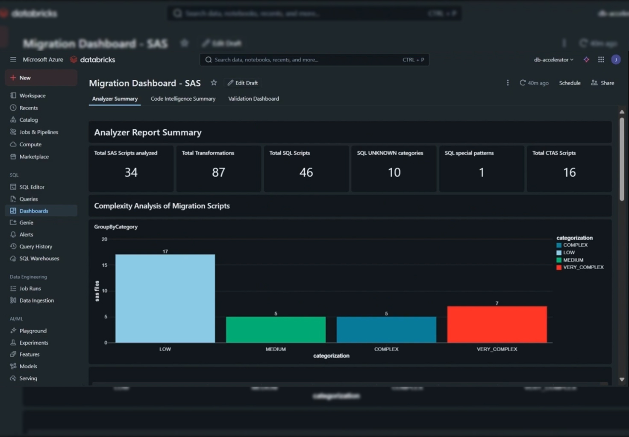
Task: Open the Catalog section
Action: (x=28, y=119)
